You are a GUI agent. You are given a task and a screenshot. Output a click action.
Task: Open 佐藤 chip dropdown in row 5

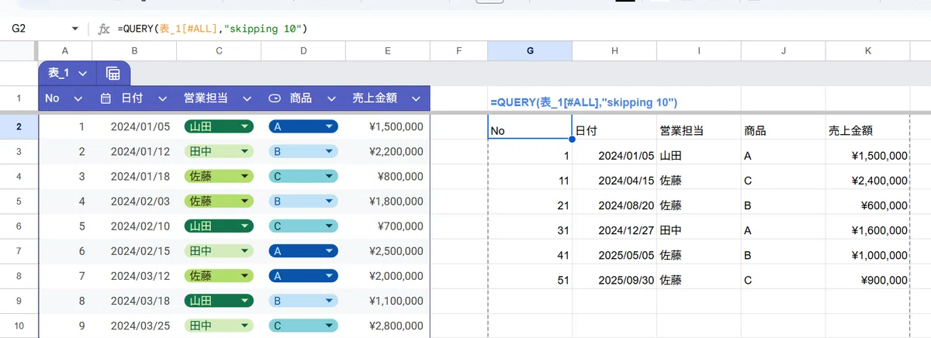pos(245,202)
